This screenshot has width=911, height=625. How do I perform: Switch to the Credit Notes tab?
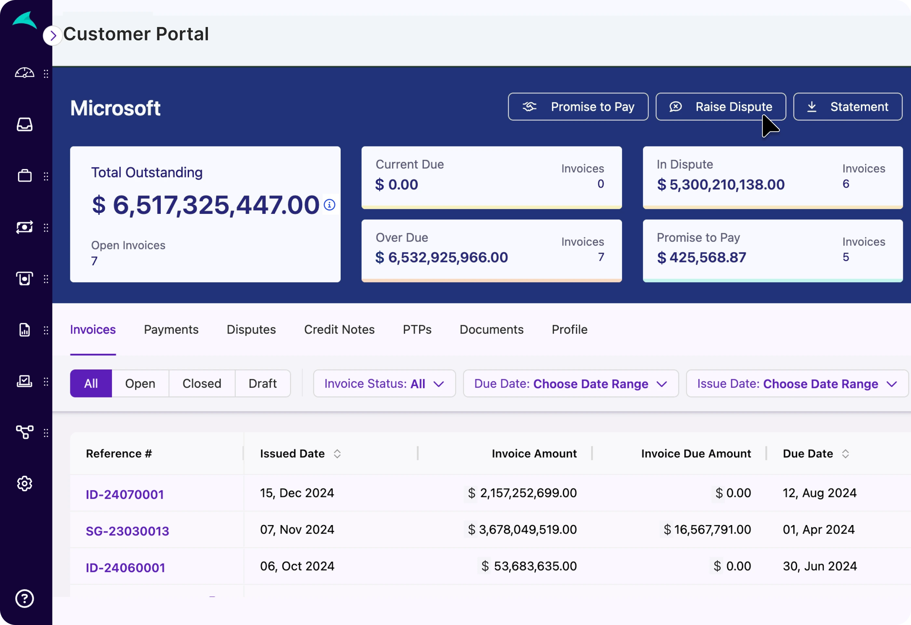click(x=339, y=329)
